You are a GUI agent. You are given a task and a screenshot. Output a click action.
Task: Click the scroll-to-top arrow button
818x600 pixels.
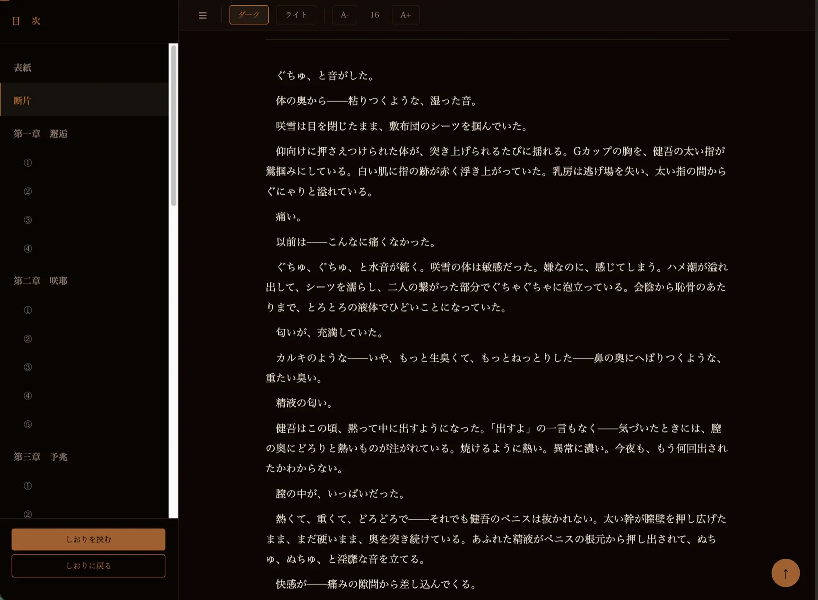pyautogui.click(x=785, y=573)
